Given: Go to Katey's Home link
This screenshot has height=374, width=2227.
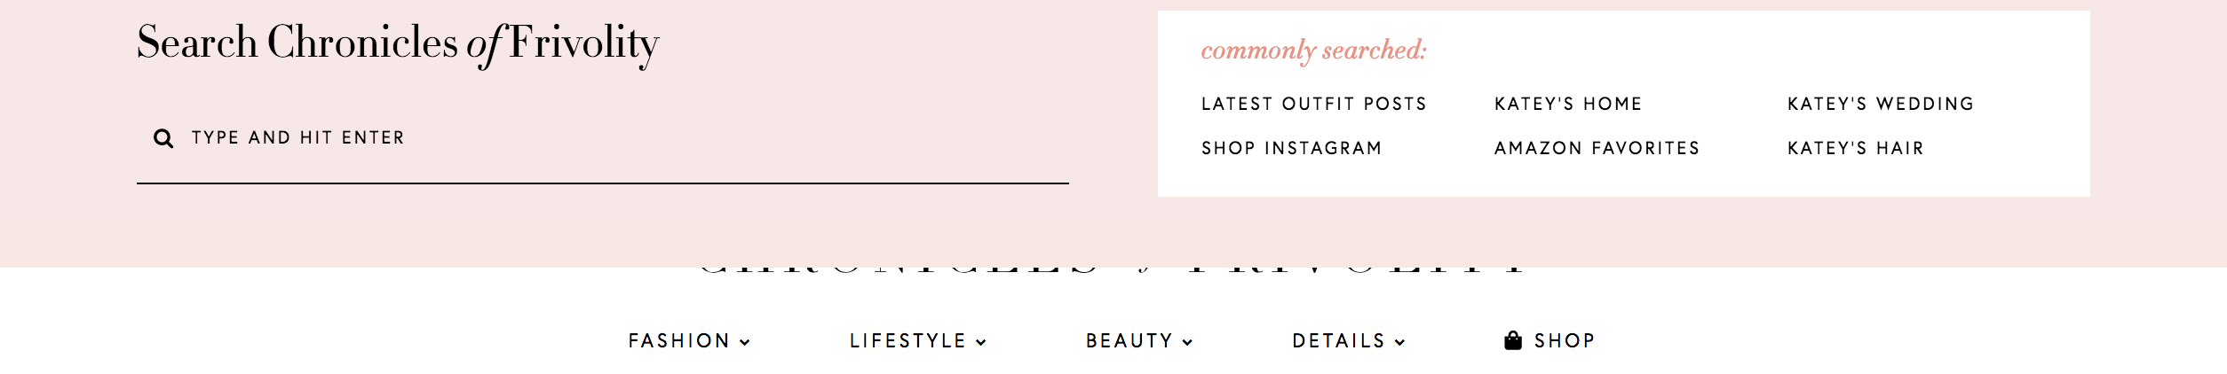Looking at the screenshot, I should click(1568, 104).
